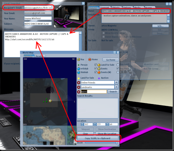174x151 pixels.
Task: Toggle the Telehub checkbox
Action: [x=96, y=72]
